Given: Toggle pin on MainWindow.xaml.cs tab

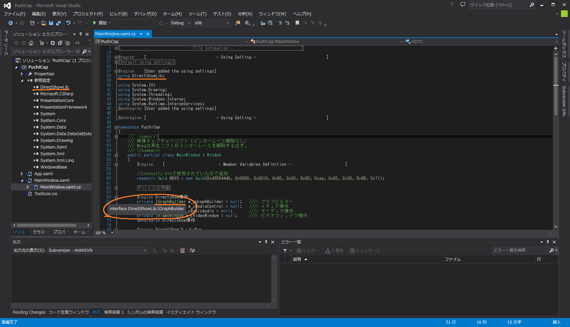Looking at the screenshot, I should click(x=141, y=34).
